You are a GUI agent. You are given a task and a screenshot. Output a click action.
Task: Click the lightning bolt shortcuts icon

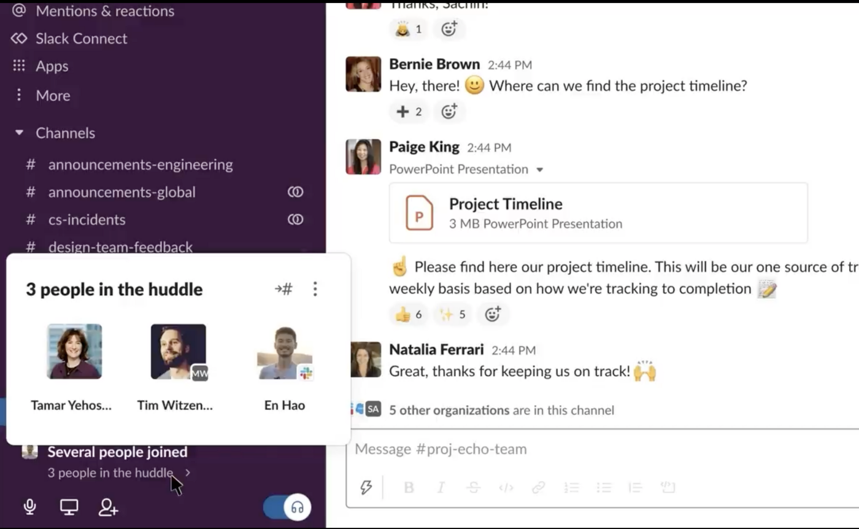click(x=366, y=487)
